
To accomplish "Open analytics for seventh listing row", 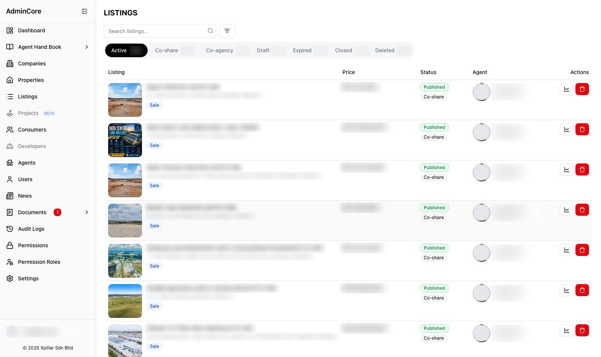I will pyautogui.click(x=566, y=330).
